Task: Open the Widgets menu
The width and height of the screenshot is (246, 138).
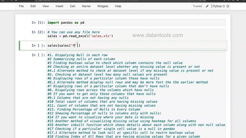Action: [103, 6]
